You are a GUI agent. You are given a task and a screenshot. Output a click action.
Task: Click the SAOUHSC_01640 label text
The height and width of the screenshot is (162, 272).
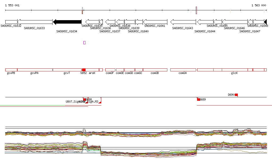coord(138,31)
